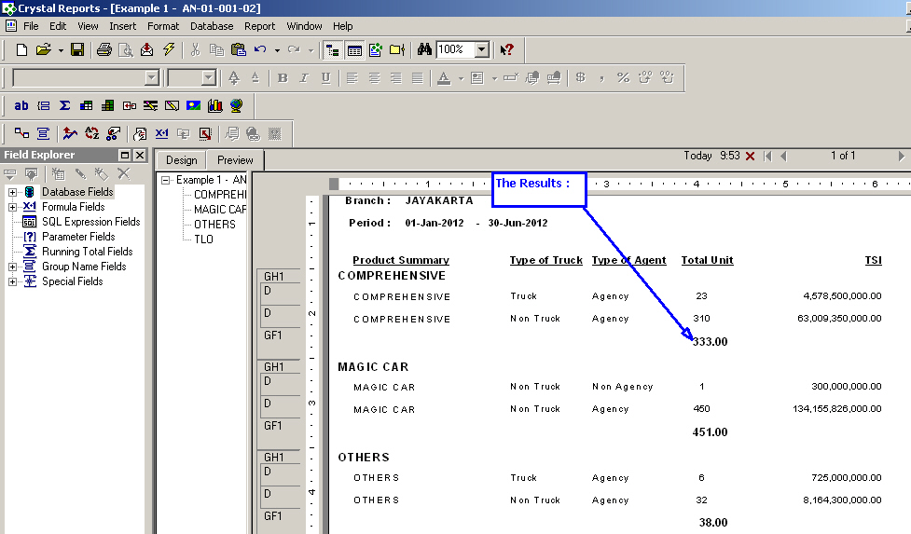Toggle Justified alignment
This screenshot has height=534, width=911.
pos(417,77)
